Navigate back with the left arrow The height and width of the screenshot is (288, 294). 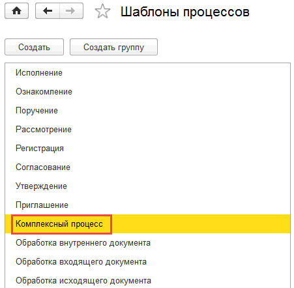click(48, 11)
